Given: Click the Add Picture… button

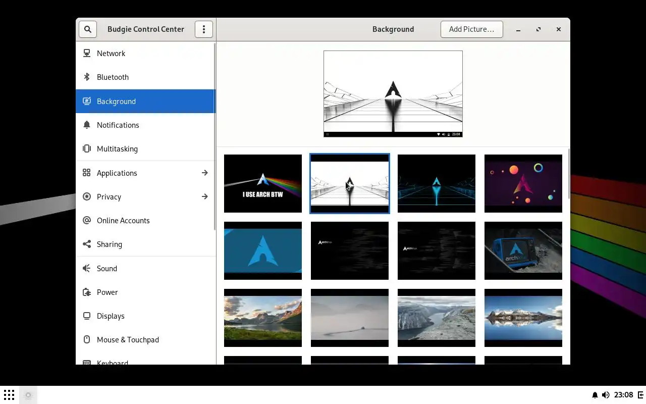Looking at the screenshot, I should click(x=471, y=29).
